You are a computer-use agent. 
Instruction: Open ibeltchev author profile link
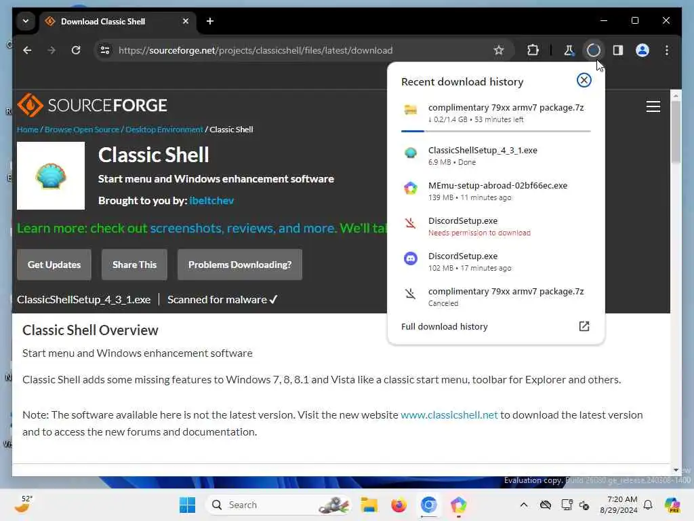click(x=211, y=201)
